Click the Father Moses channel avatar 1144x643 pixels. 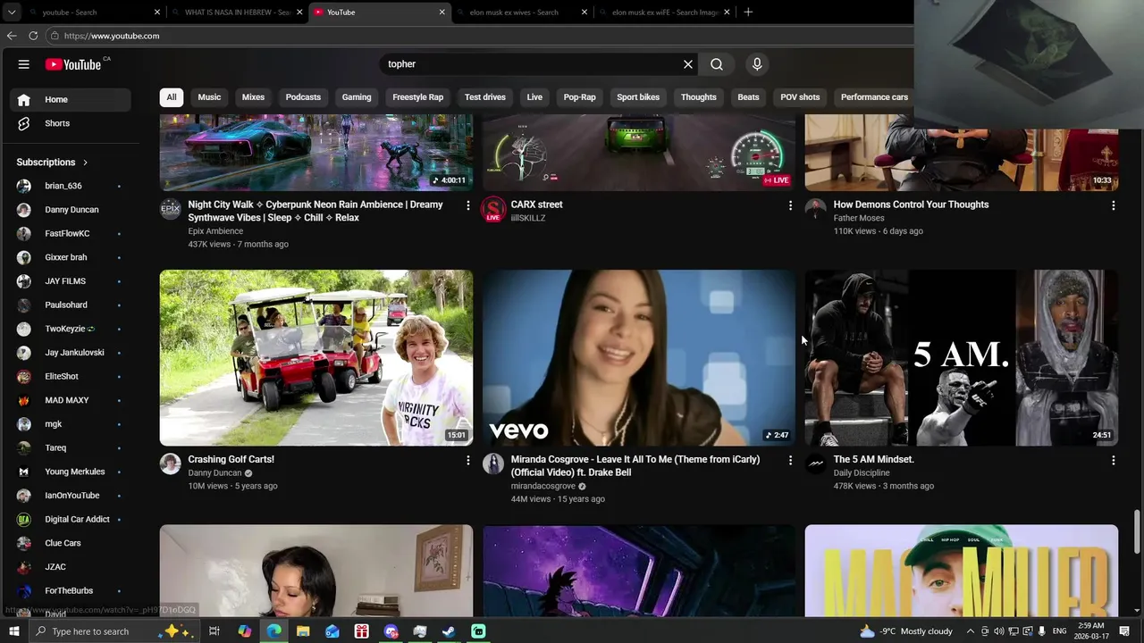[x=815, y=209]
